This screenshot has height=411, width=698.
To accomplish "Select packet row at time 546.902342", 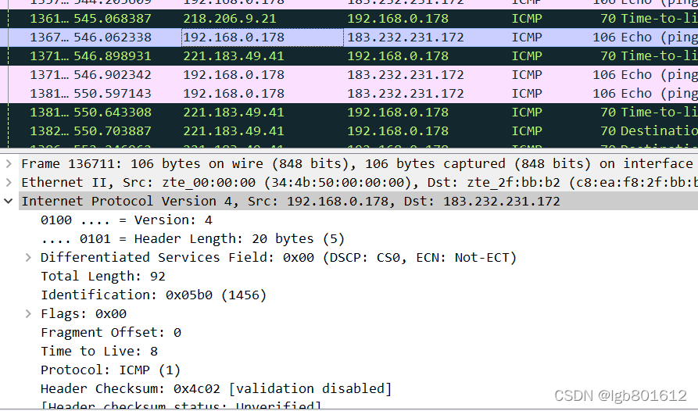I will pyautogui.click(x=349, y=75).
